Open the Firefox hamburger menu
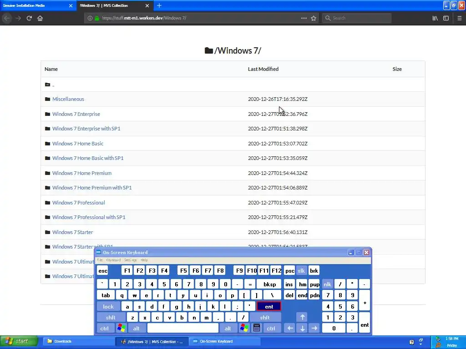Image resolution: width=466 pixels, height=349 pixels. (x=459, y=18)
